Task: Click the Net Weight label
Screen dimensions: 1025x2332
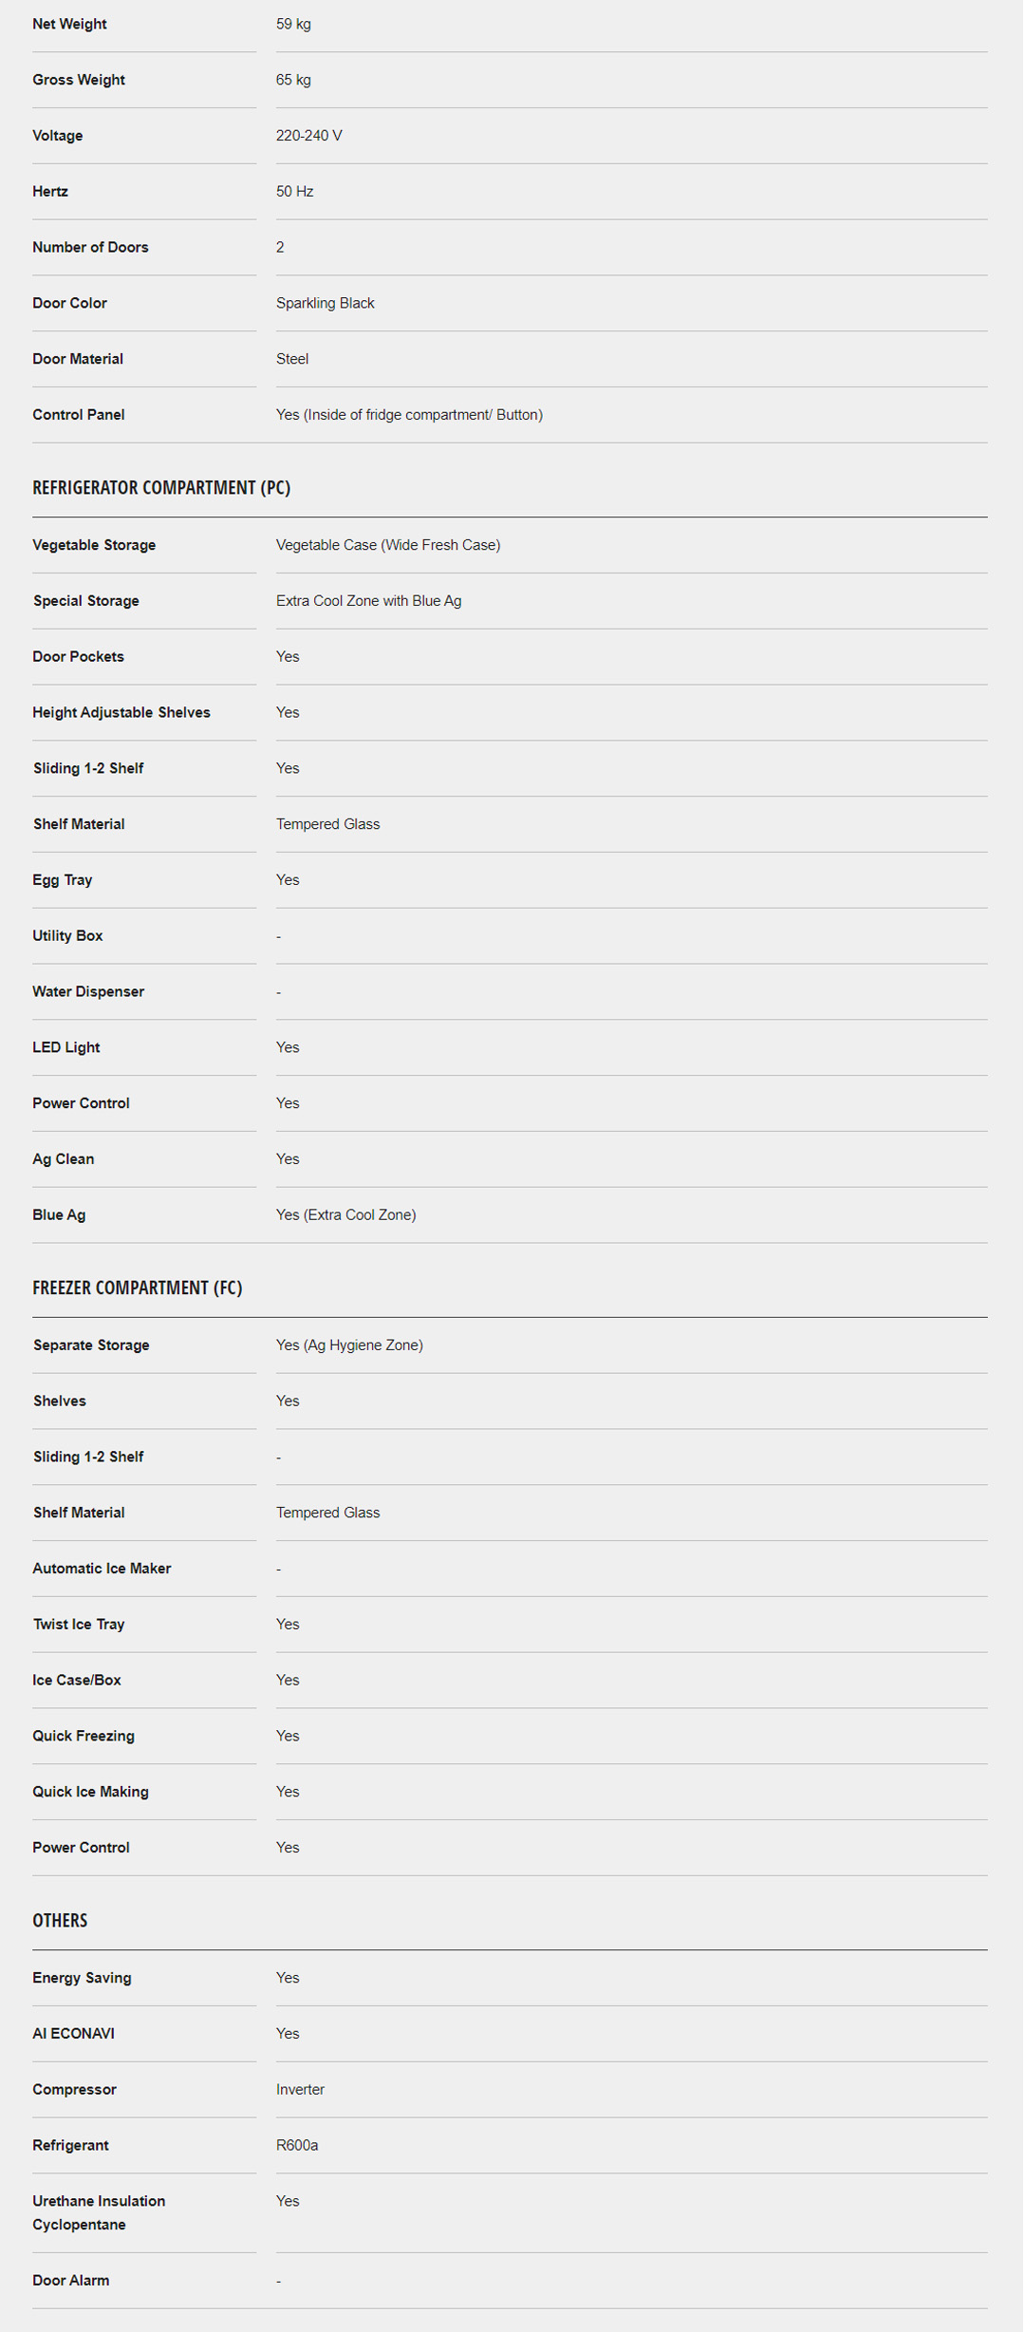Action: [69, 24]
